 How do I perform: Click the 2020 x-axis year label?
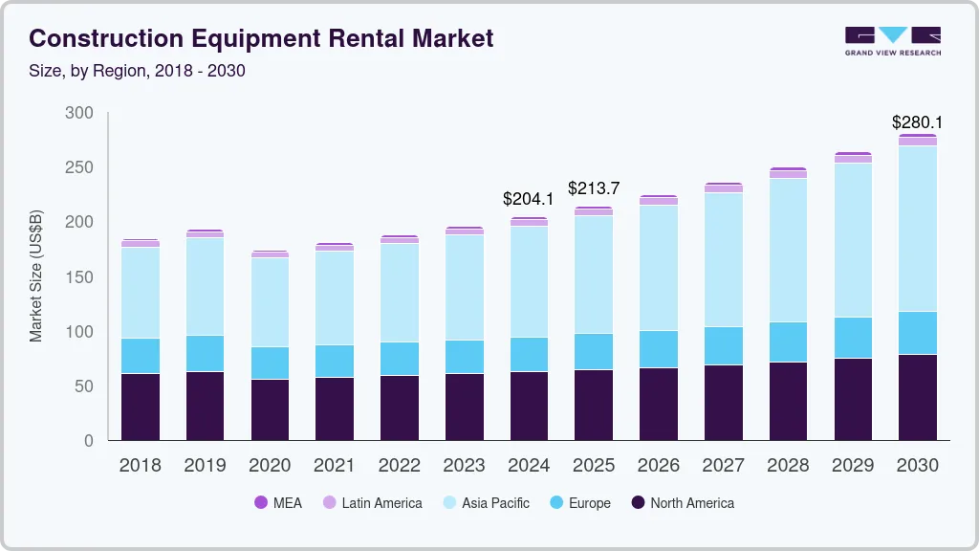point(270,466)
